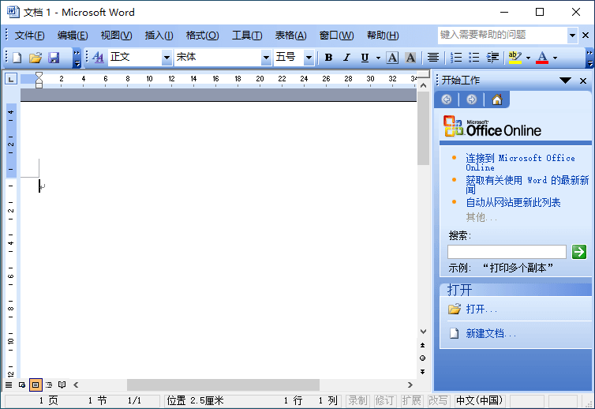
Task: Close the document window with menu-bar X
Action: (x=586, y=36)
